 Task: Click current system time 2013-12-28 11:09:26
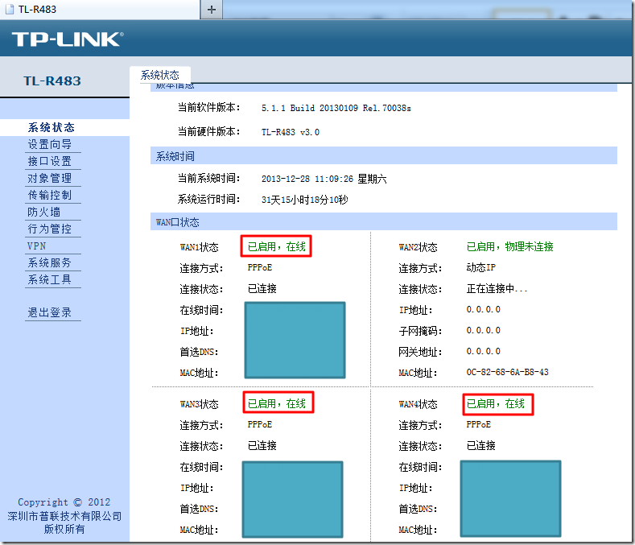tap(324, 179)
